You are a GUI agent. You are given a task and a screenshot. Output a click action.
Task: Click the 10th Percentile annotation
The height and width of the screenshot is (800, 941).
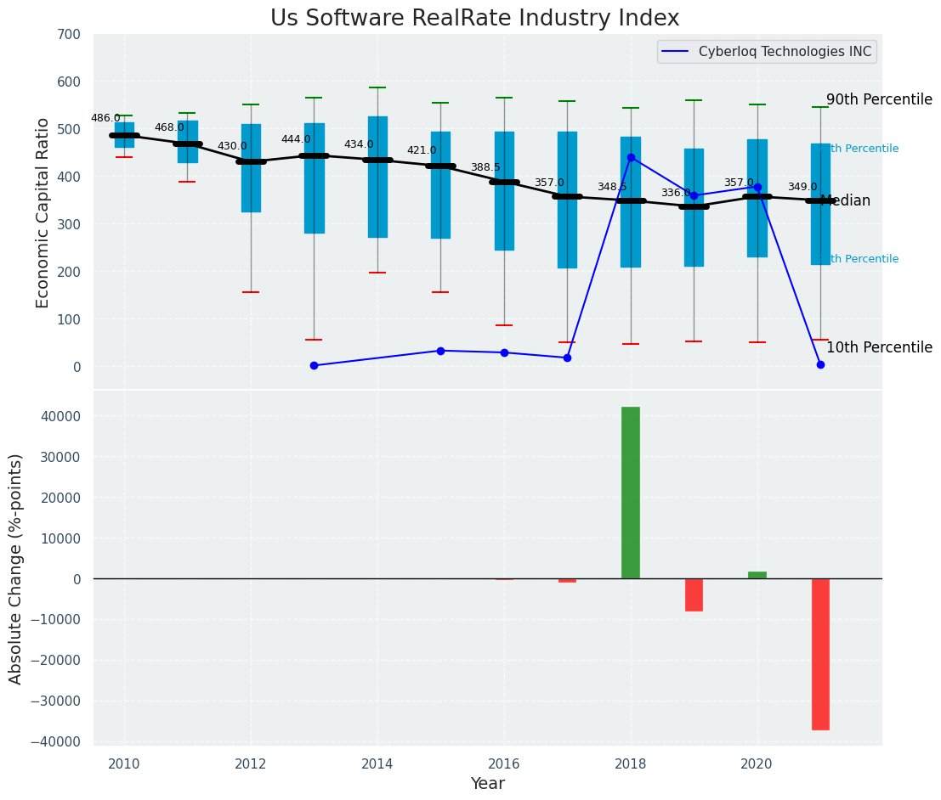[879, 348]
